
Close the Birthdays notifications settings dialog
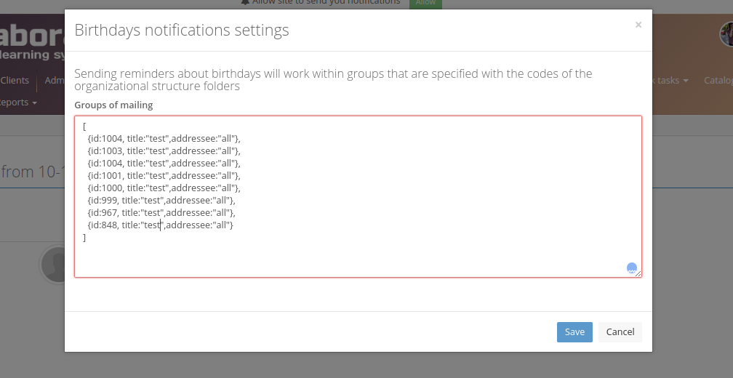coord(638,25)
